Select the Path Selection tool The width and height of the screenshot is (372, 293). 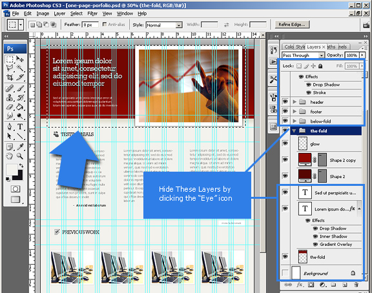pos(10,136)
